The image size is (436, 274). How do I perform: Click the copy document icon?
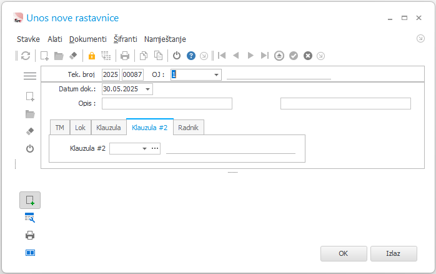[144, 56]
